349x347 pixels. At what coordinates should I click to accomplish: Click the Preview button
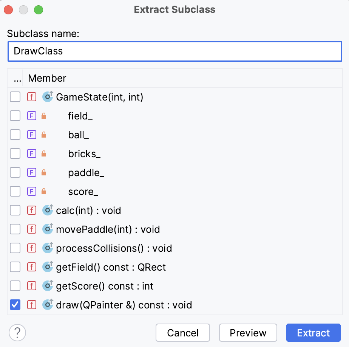point(248,333)
